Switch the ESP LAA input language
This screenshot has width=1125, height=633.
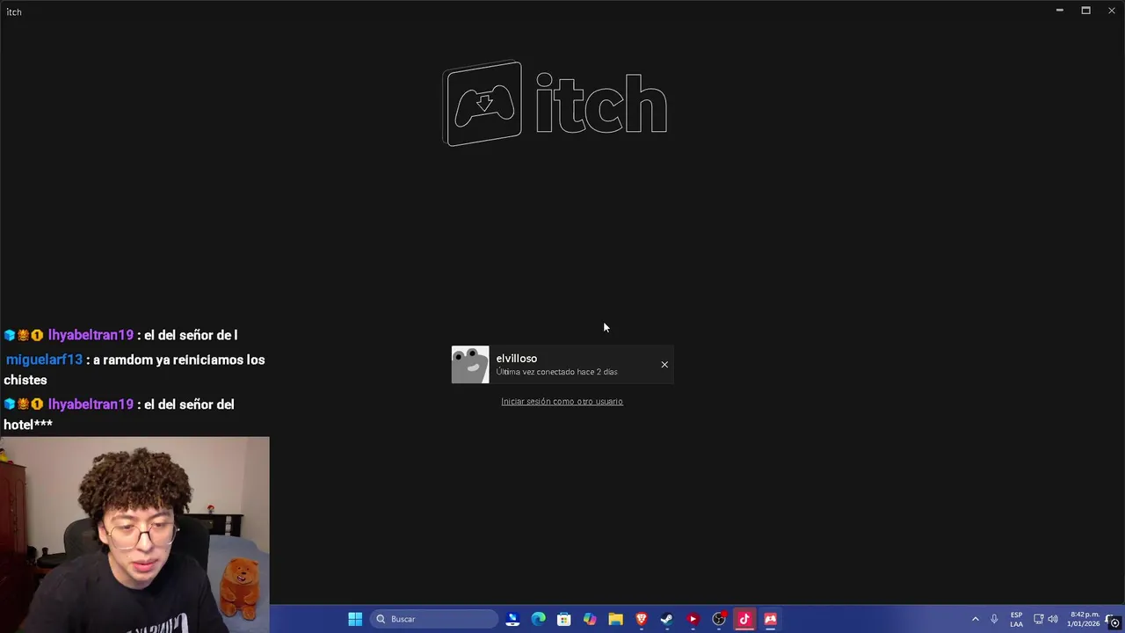[1016, 619]
